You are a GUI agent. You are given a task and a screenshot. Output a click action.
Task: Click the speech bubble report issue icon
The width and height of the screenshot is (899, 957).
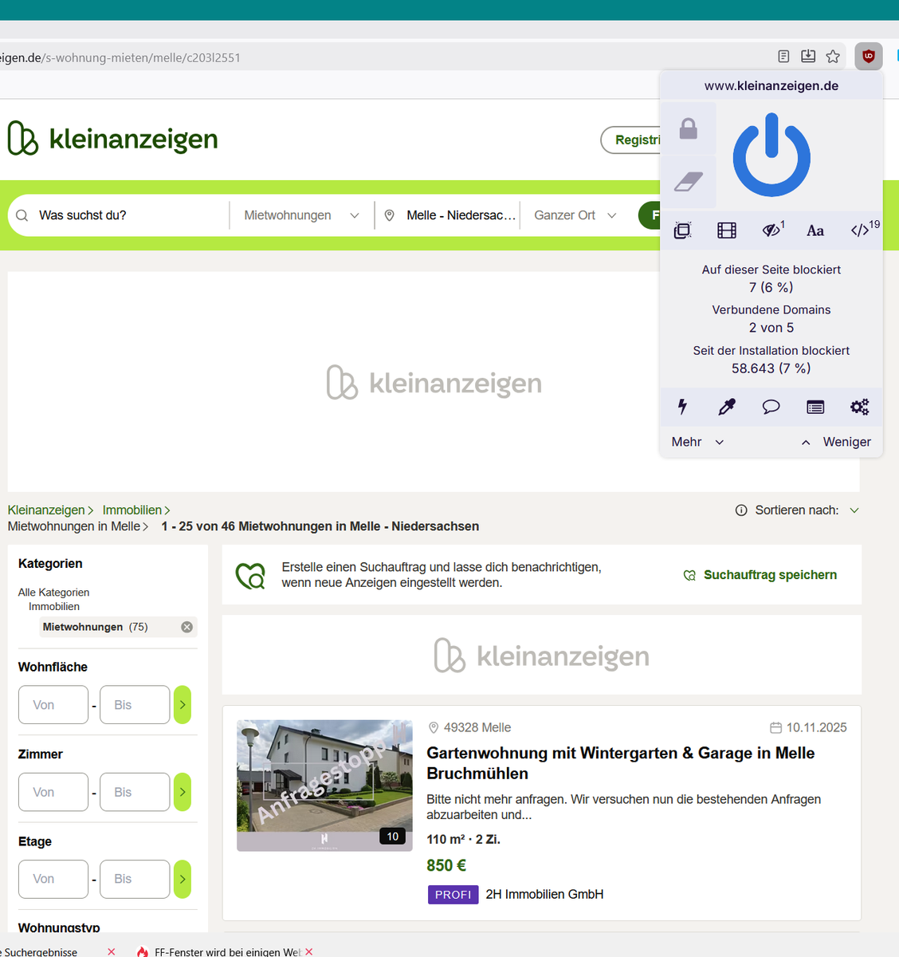[x=771, y=407]
